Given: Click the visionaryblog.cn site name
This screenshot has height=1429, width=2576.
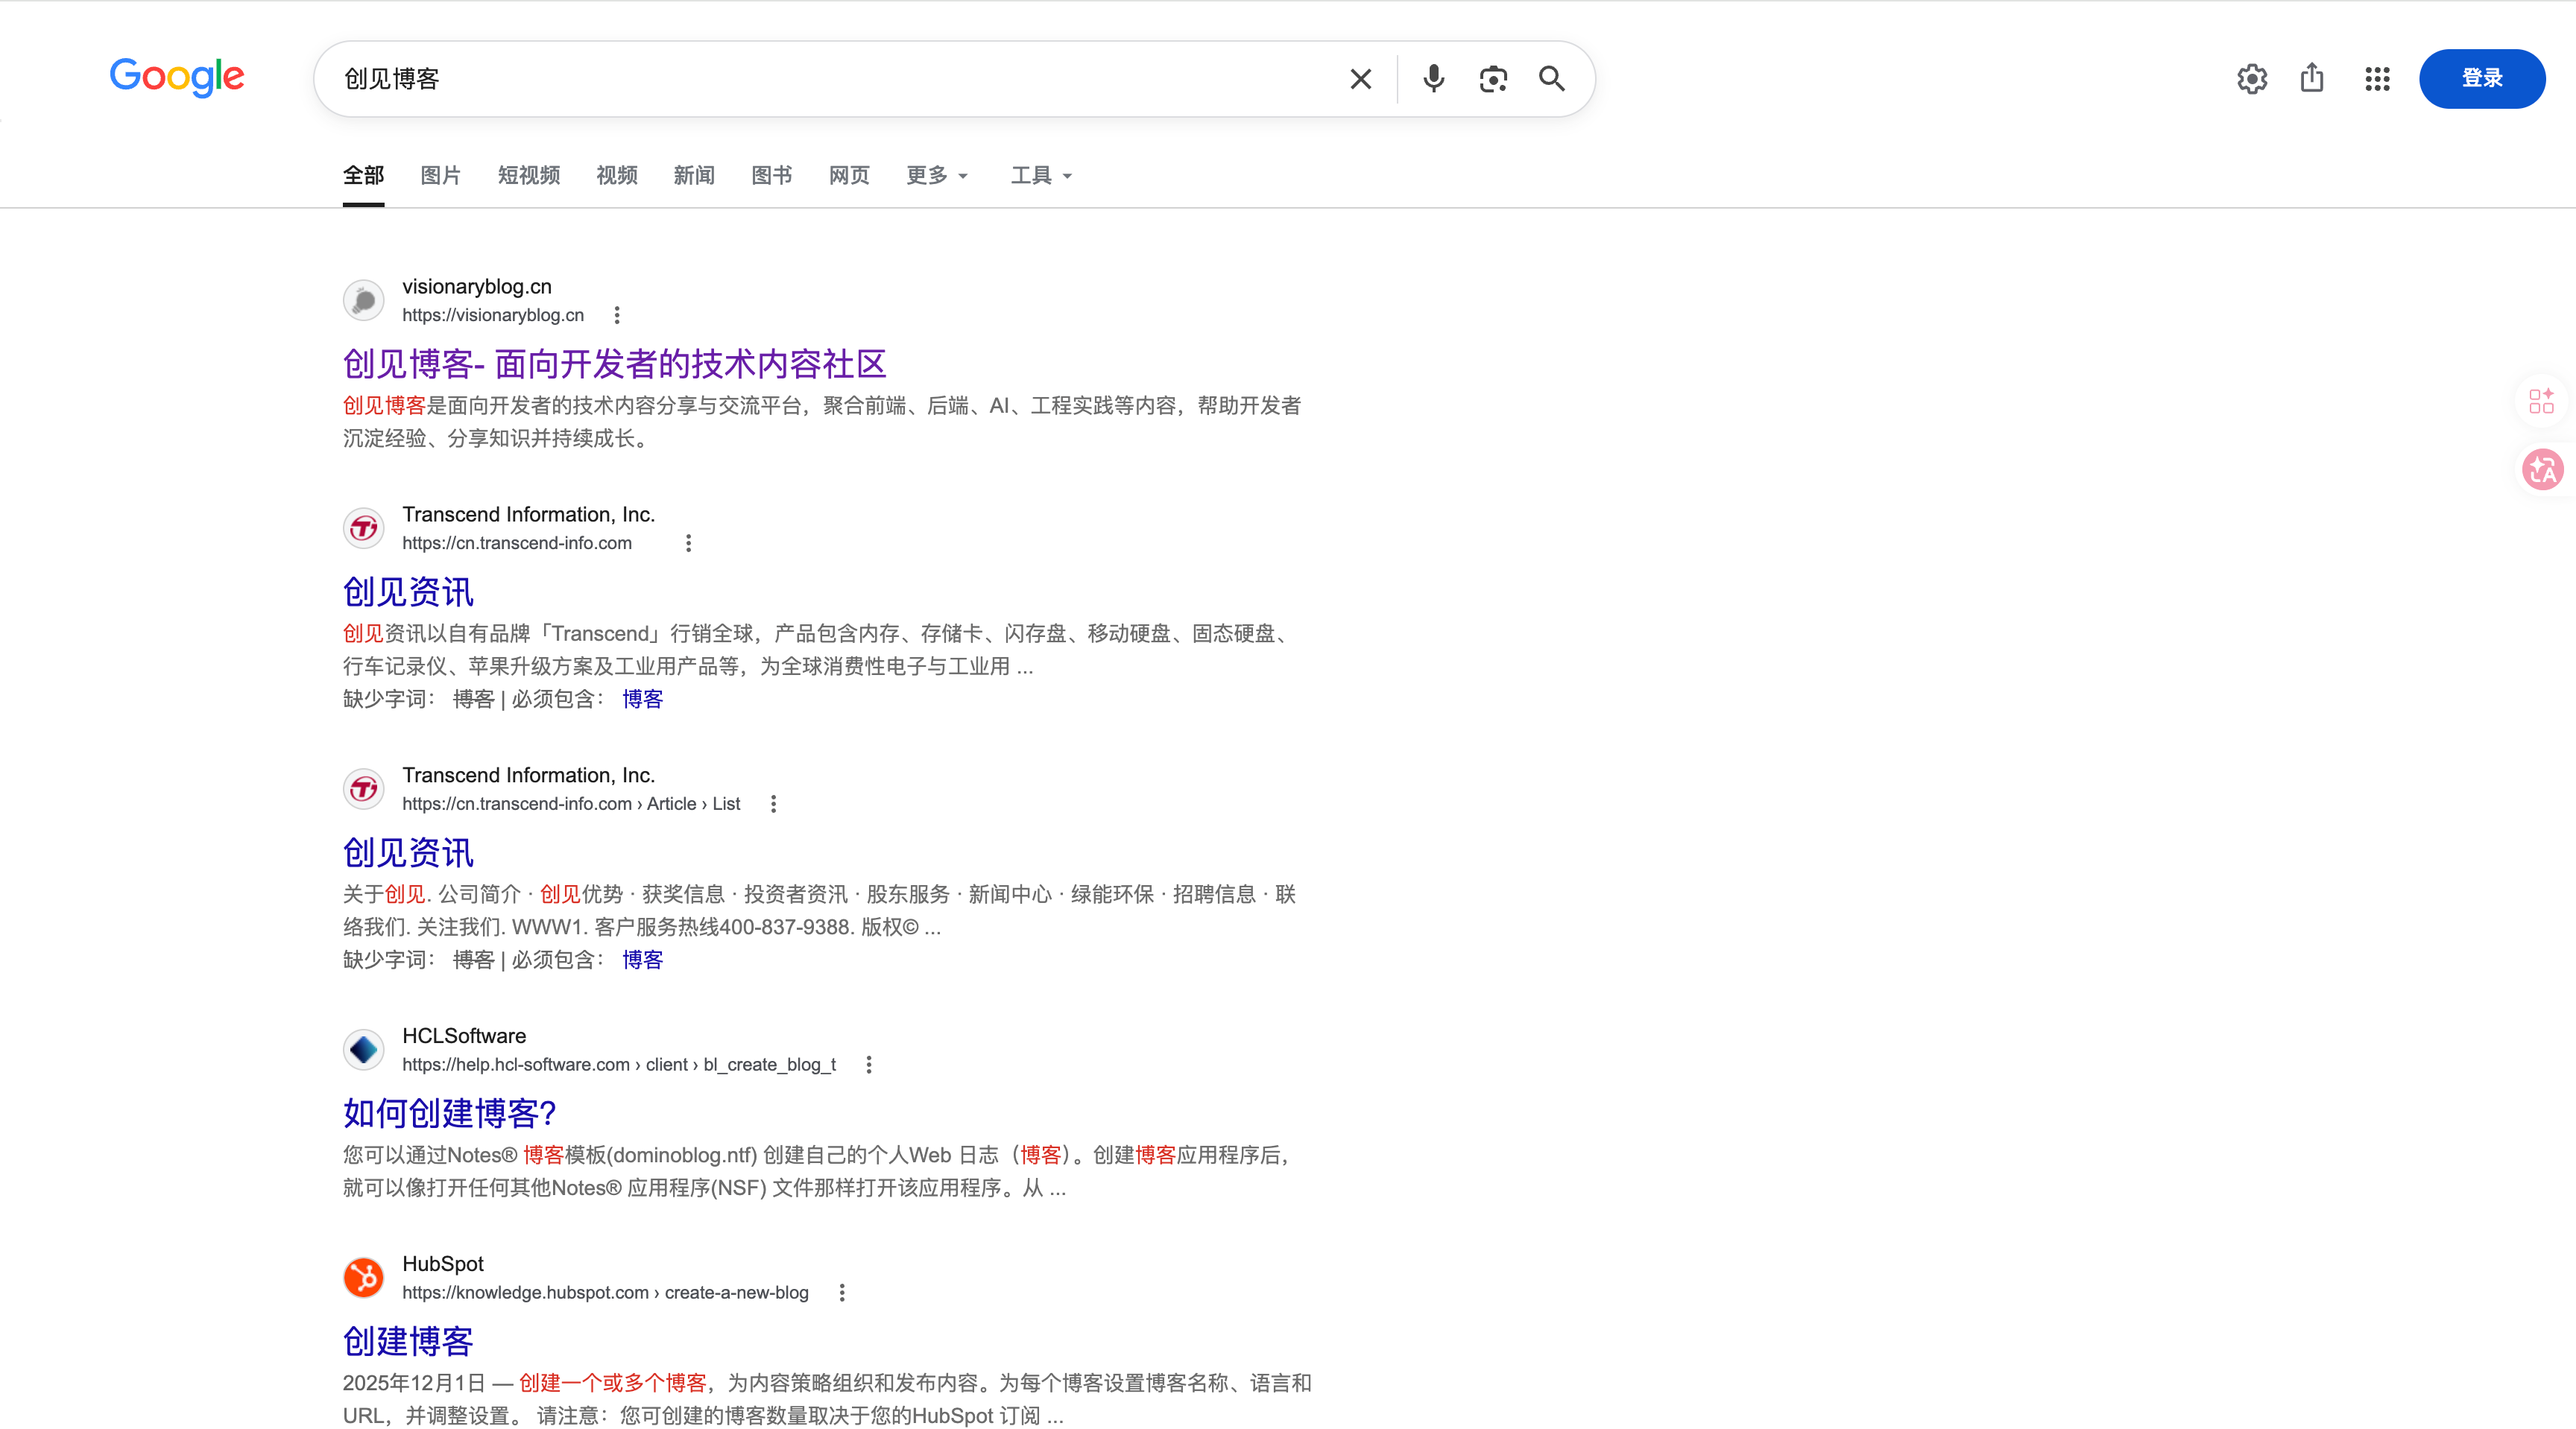Looking at the screenshot, I should click(x=477, y=287).
